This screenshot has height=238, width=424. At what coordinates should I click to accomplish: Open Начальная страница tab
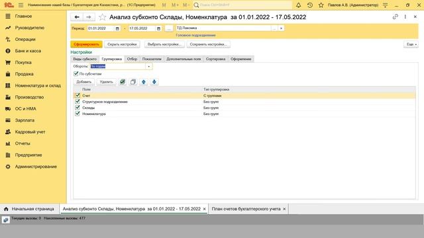(x=29, y=209)
